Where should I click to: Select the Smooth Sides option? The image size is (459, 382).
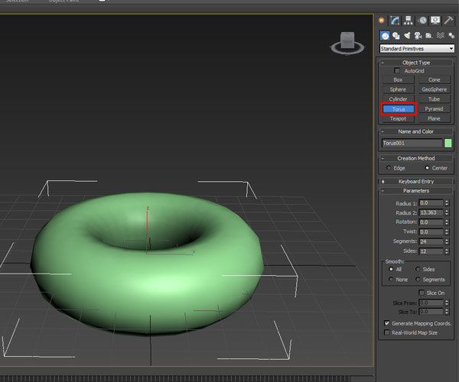pyautogui.click(x=418, y=269)
